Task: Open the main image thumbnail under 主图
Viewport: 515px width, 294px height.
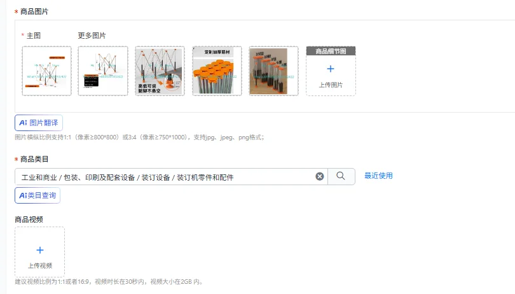Action: (46, 71)
